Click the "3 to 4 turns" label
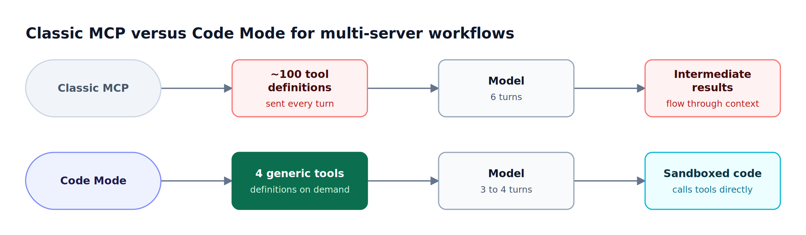Viewport: 806px width, 235px height. tap(506, 189)
